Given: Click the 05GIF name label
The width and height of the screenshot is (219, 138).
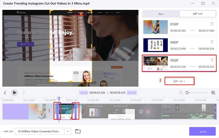Looking at the screenshot, I should pyautogui.click(x=174, y=60).
